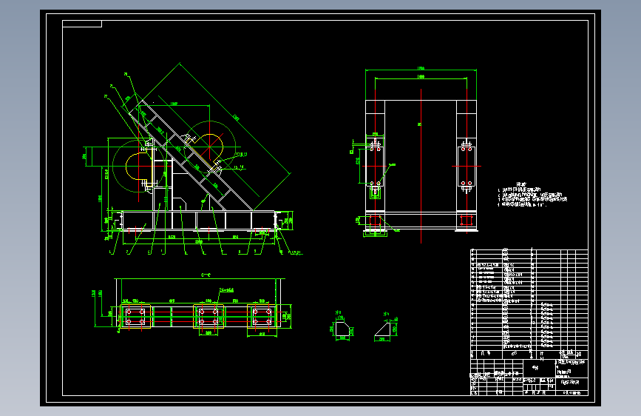Select the middle four-hole bolt plate in plan view
Screen dimensions: 641x416
pyautogui.click(x=208, y=317)
